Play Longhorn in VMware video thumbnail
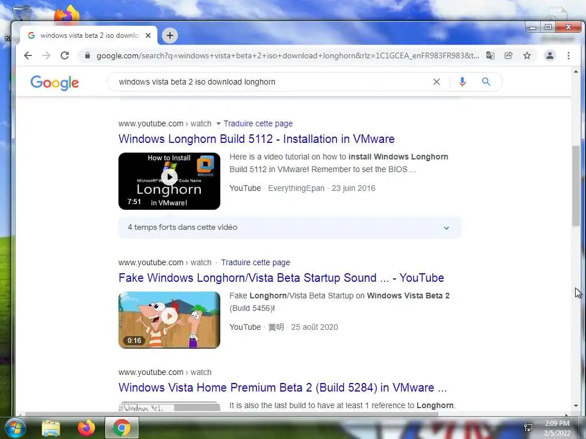Viewport: 586px width, 439px height. (169, 181)
